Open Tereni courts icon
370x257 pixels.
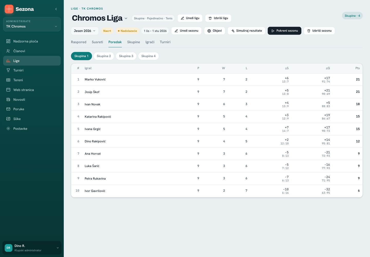(8, 80)
